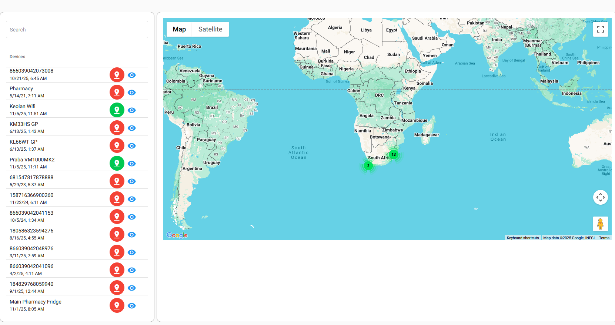Open Keyboard shortcuts for the map
Viewport: 615px width, 325px height.
(522, 238)
